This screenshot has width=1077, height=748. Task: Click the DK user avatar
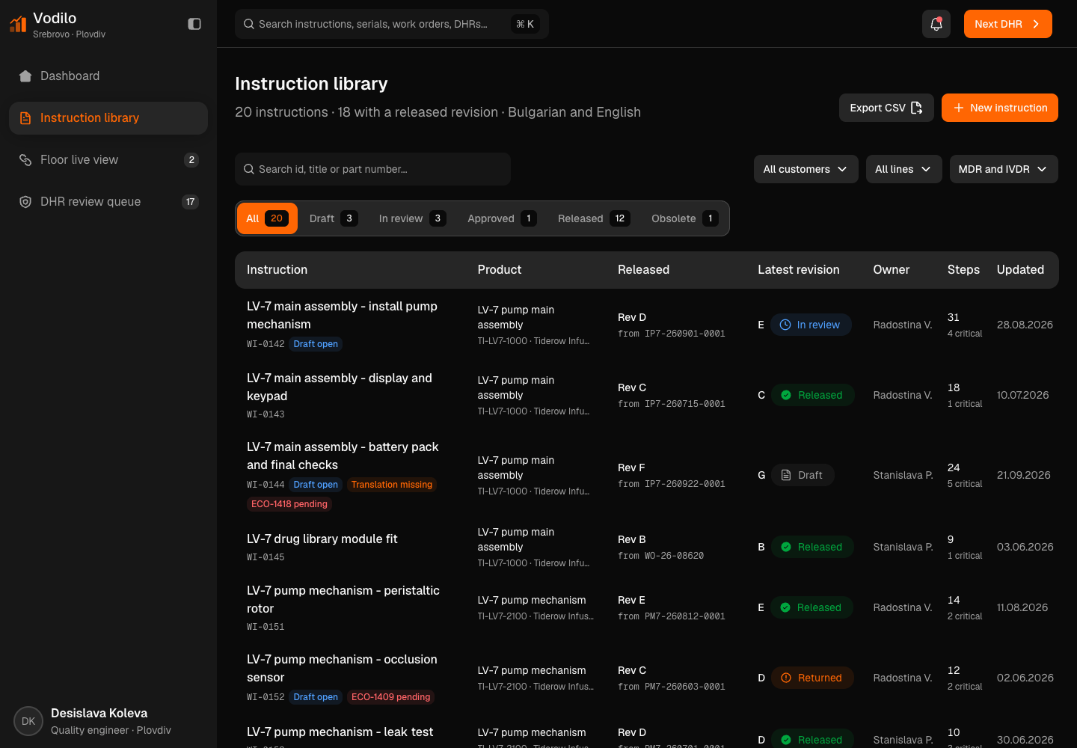click(28, 722)
